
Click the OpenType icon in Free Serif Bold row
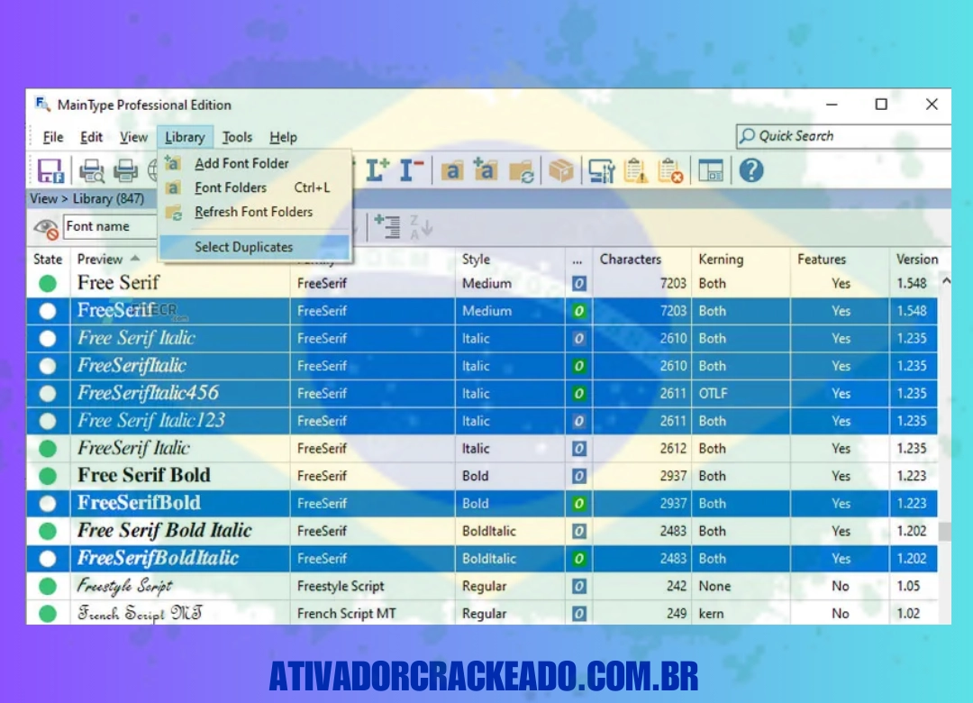pos(579,476)
